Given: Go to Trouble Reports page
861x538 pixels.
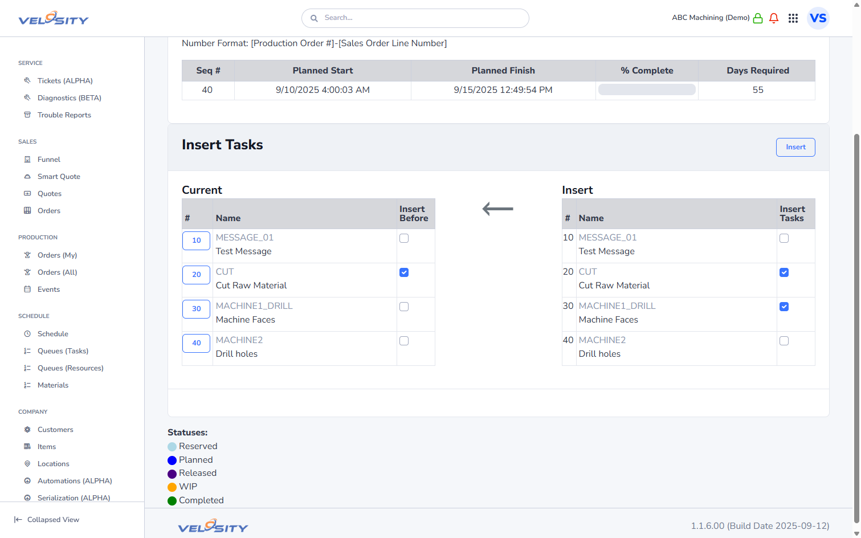Looking at the screenshot, I should tap(64, 115).
